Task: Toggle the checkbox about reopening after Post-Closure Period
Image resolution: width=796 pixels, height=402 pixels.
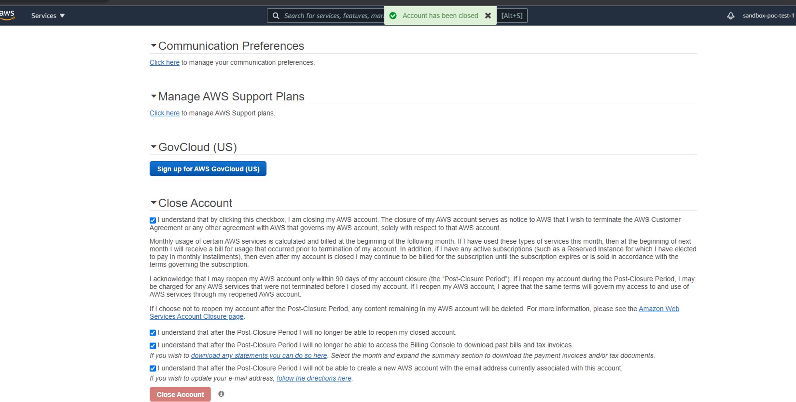Action: (152, 333)
